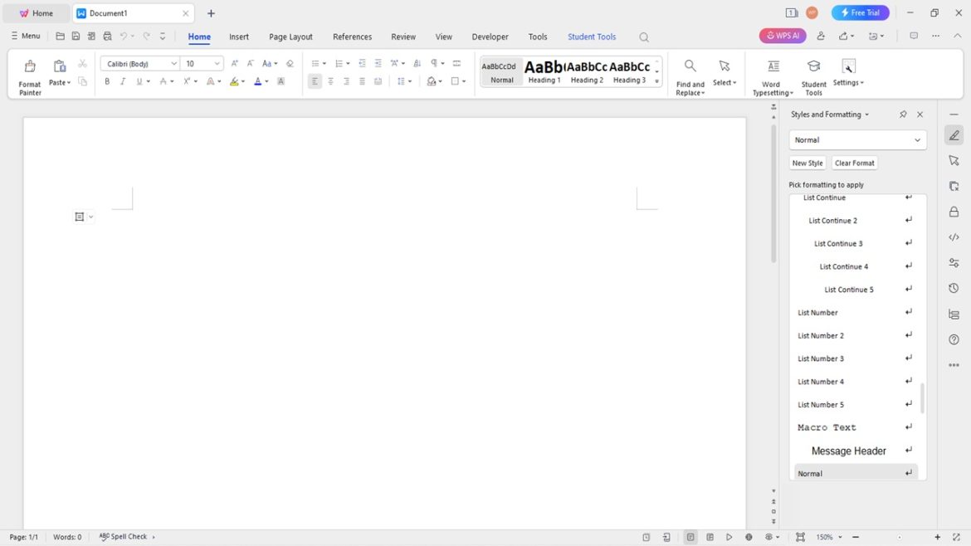Open the font color swatch picker
971x546 pixels.
(256, 80)
